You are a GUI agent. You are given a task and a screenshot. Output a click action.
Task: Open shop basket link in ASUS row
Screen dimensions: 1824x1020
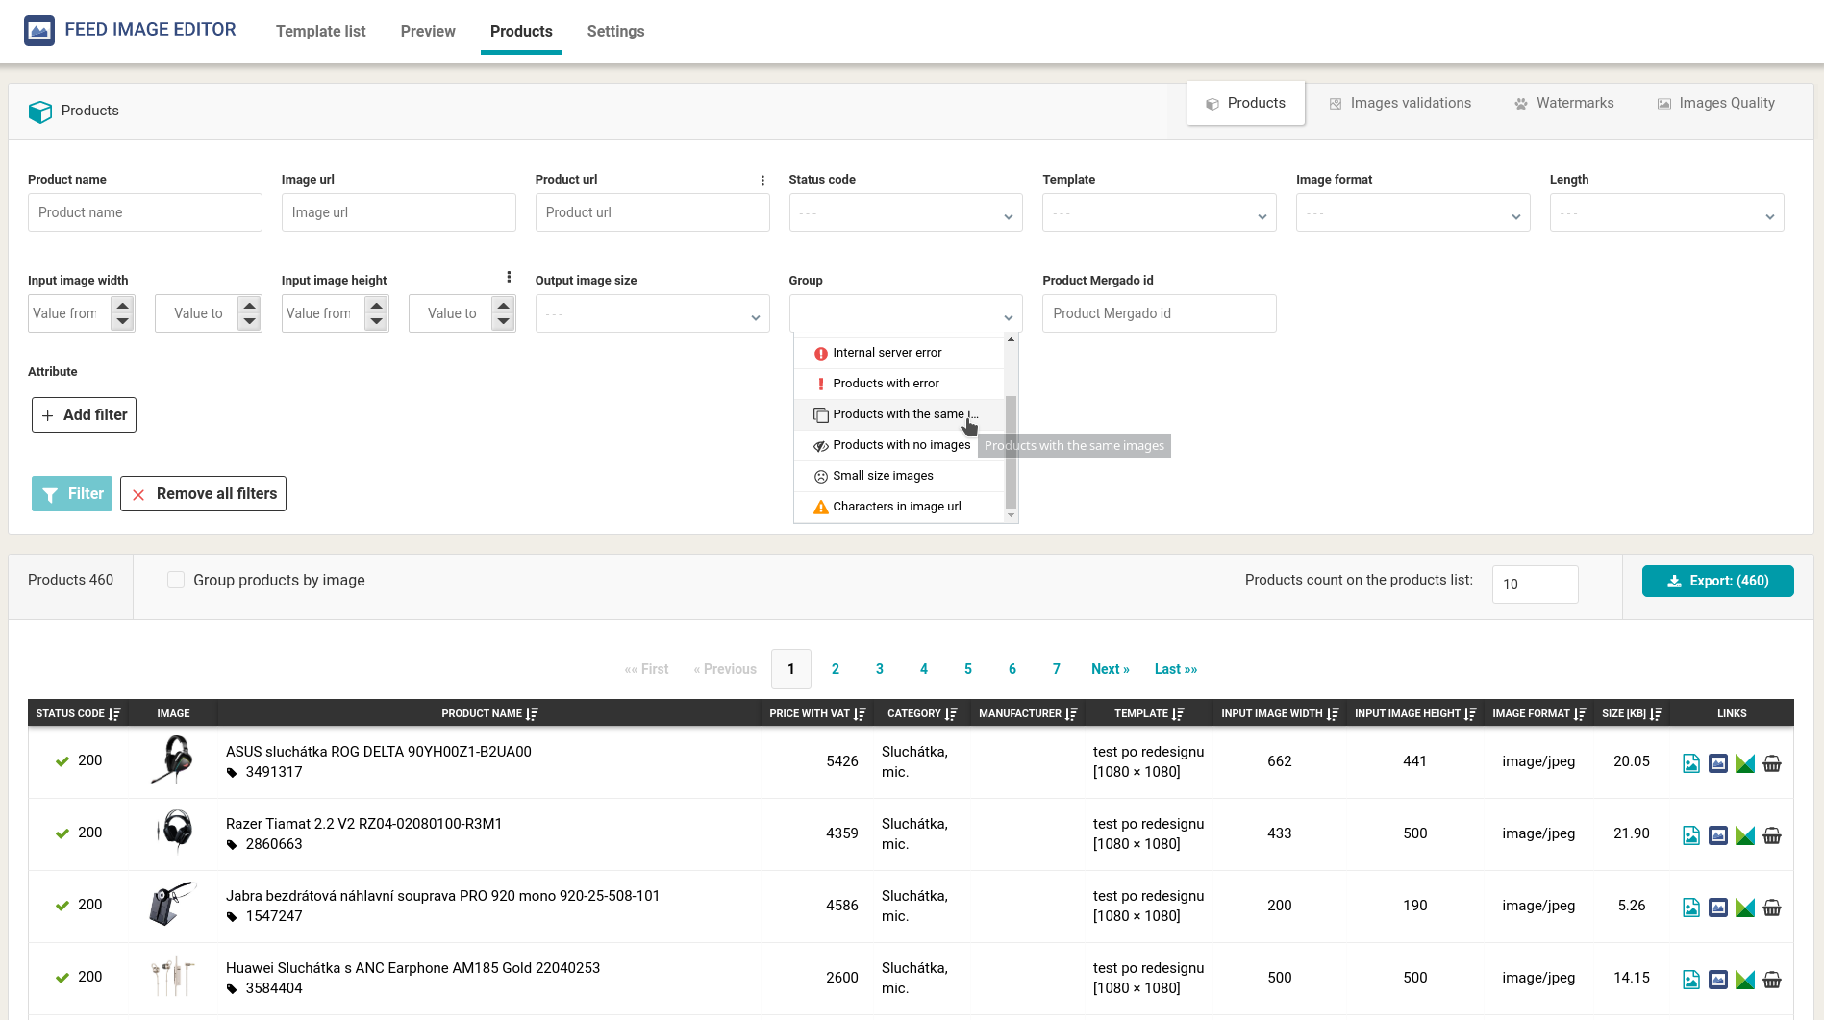click(x=1772, y=763)
